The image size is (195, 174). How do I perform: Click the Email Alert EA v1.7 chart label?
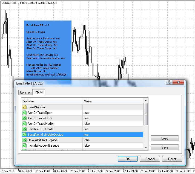click(x=38, y=25)
